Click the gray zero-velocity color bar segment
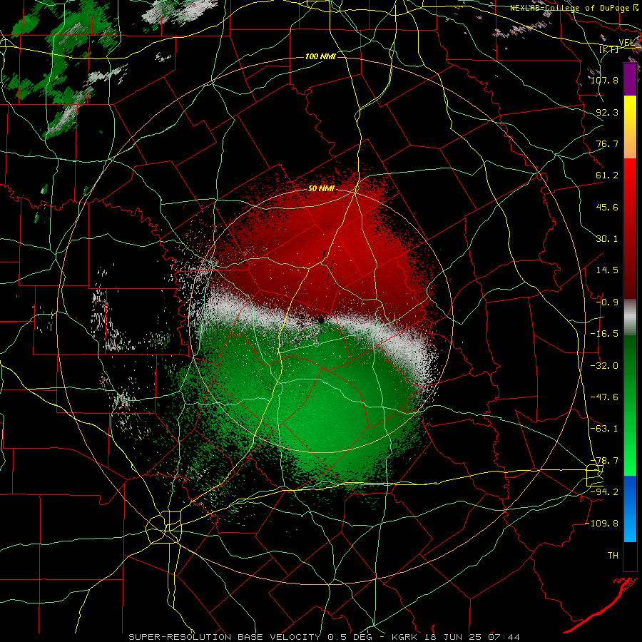Screen dimensions: 642x642 [x=630, y=317]
